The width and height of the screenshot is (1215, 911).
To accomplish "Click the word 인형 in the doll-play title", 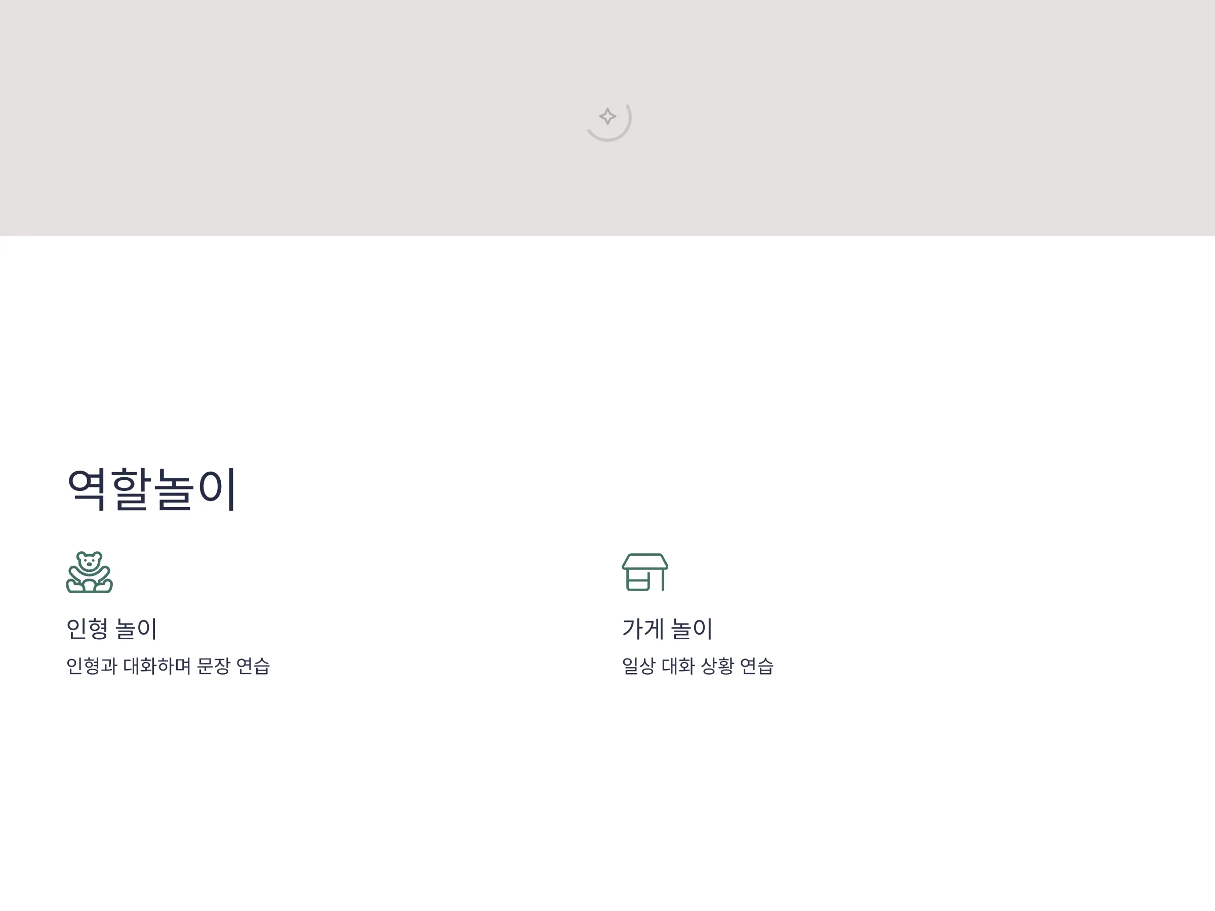I will click(x=87, y=629).
